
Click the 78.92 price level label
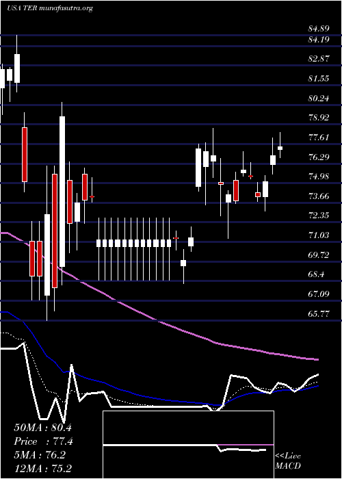(x=319, y=118)
